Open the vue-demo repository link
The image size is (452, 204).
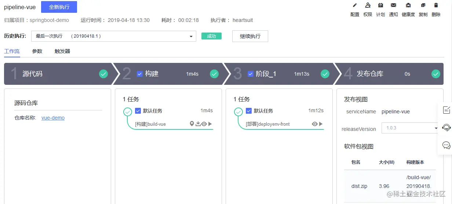(53, 118)
